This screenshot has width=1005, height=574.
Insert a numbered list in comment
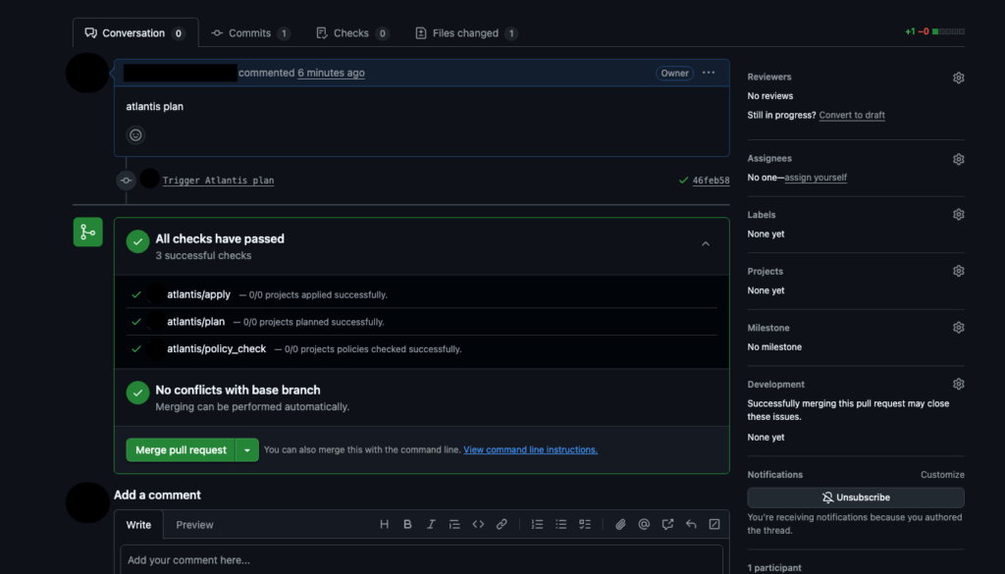pos(538,524)
